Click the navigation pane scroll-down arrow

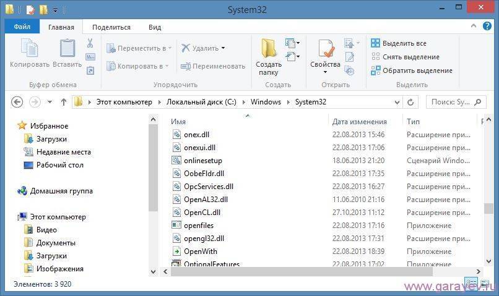[154, 272]
